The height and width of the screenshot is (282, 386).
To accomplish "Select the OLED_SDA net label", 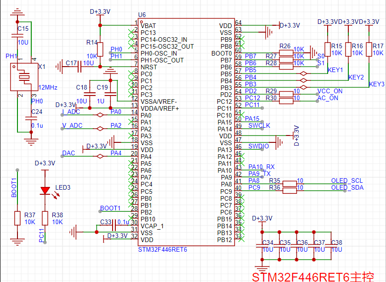I will (x=347, y=187).
